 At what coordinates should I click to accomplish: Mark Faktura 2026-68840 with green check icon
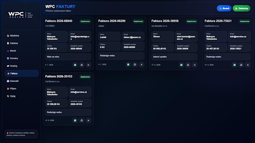click(x=75, y=65)
